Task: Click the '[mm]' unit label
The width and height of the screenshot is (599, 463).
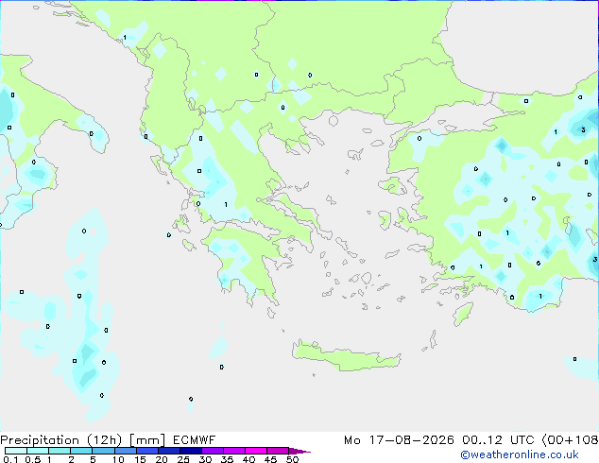Action: (x=147, y=440)
